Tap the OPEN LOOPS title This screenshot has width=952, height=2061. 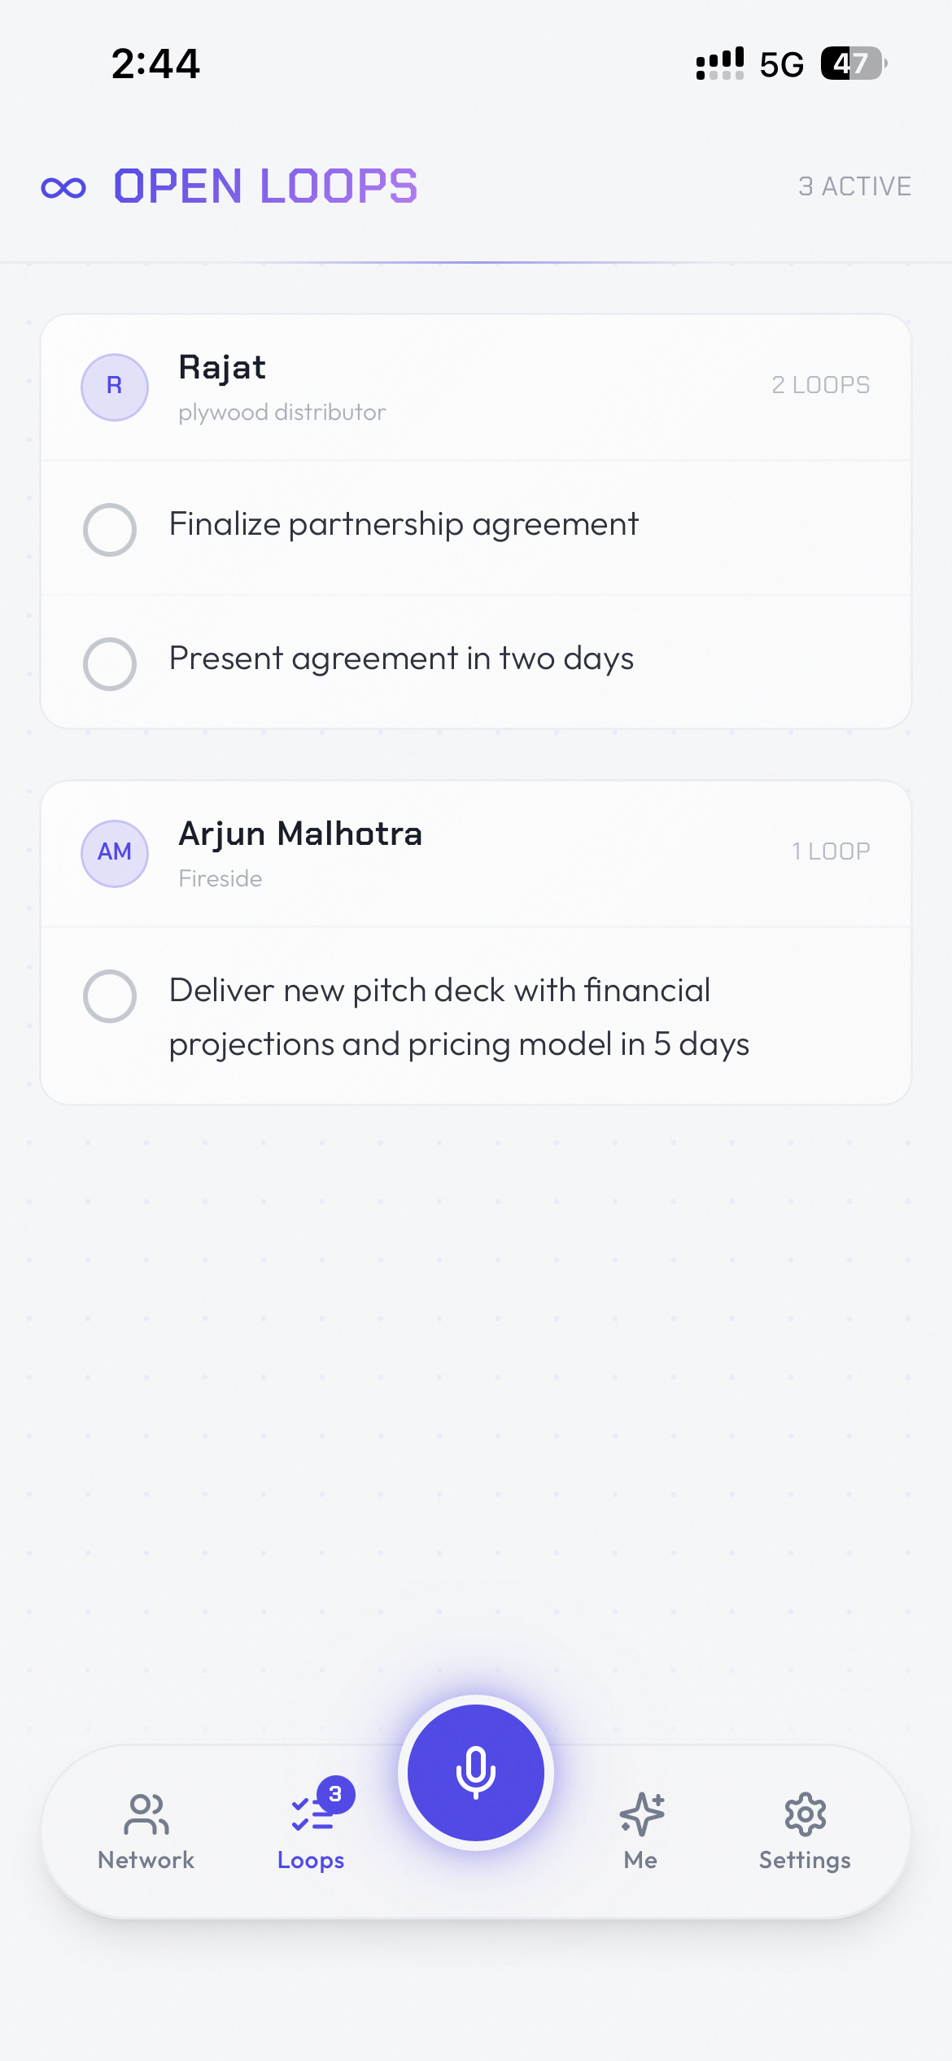coord(265,186)
